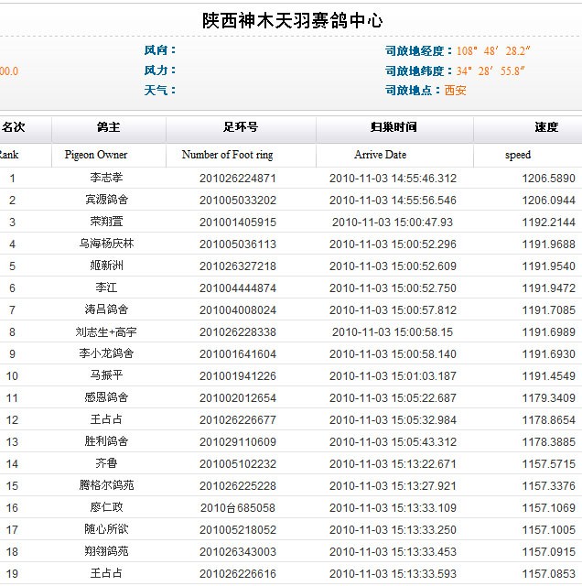Screen dimensions: 582x586
Task: Click the 归巢时间 column header
Action: pos(393,128)
